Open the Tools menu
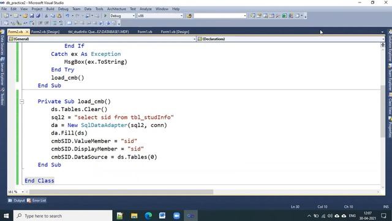This screenshot has width=392, height=221. pos(99,9)
